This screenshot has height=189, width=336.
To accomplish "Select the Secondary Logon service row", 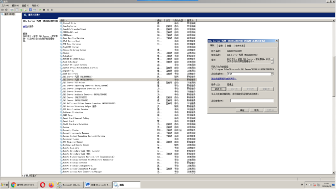I will coord(128,139).
